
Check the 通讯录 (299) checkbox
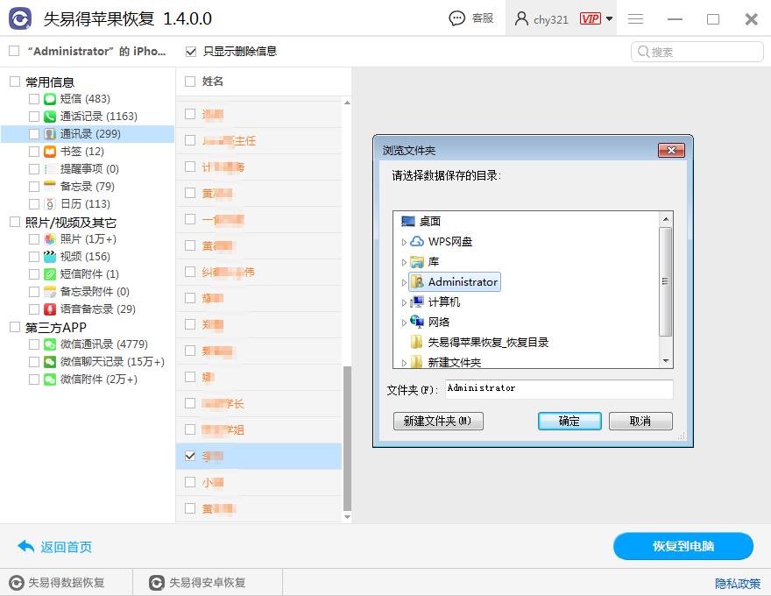34,134
